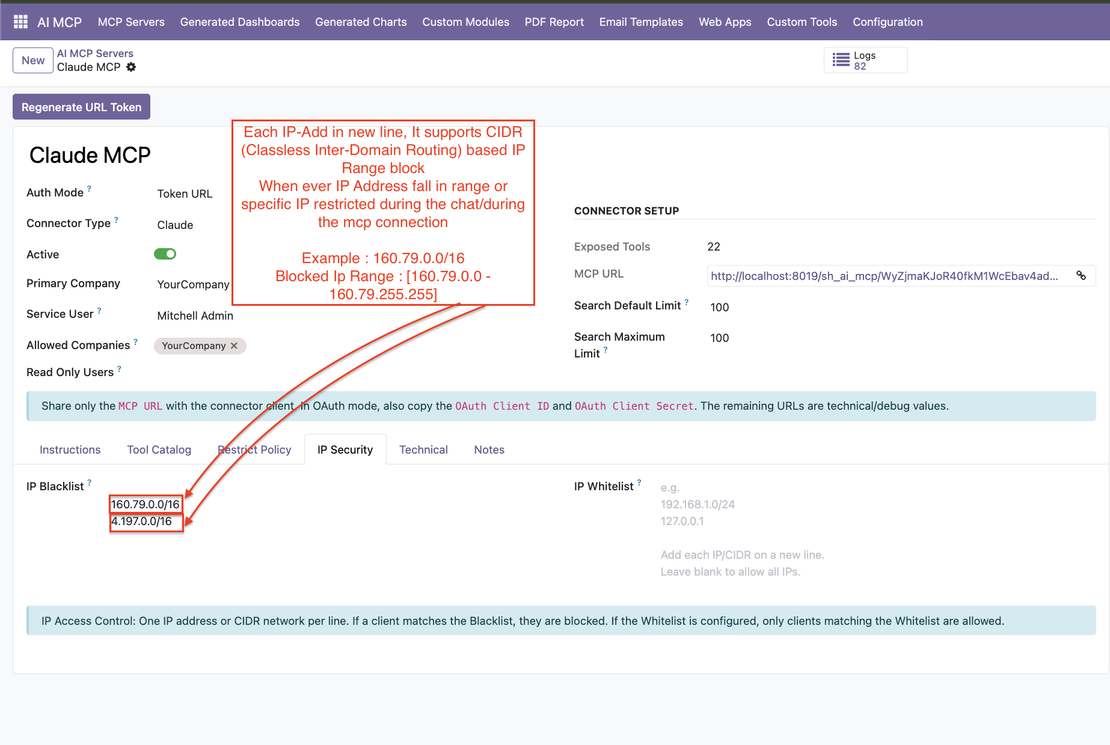The width and height of the screenshot is (1110, 745).
Task: Open the Auth Mode Token URL dropdown
Action: tap(185, 194)
